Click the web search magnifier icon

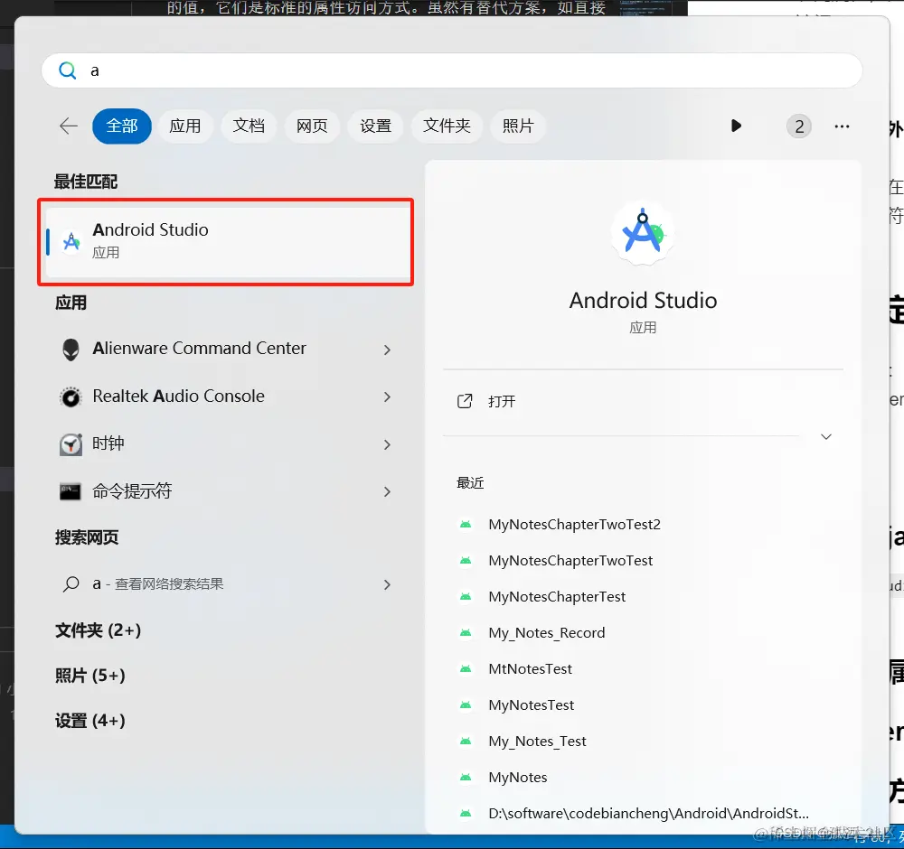[71, 584]
